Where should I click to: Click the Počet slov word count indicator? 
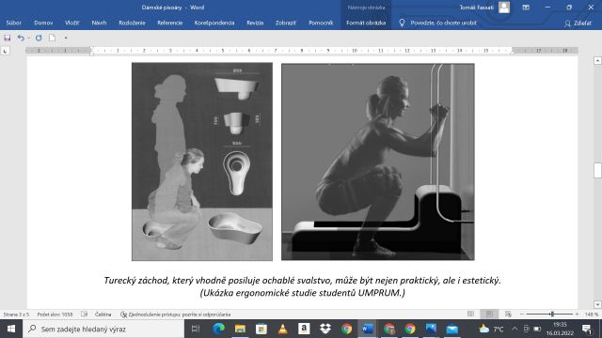55,315
